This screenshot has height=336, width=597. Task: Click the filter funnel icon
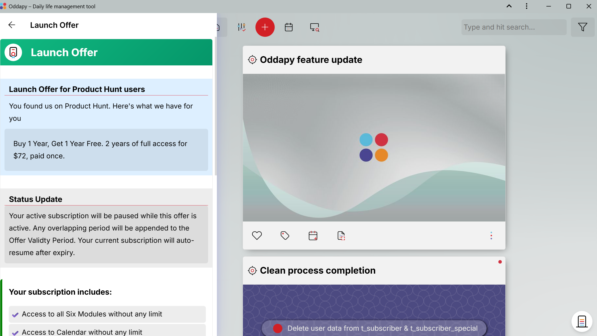tap(582, 27)
